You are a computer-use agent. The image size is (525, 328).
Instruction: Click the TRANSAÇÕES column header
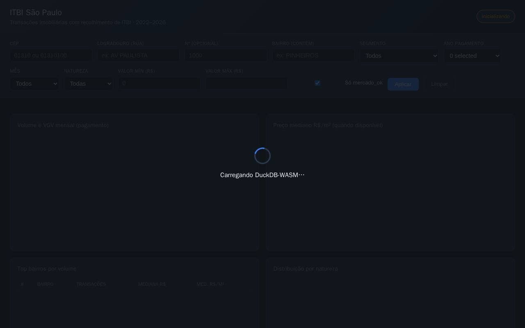(91, 284)
